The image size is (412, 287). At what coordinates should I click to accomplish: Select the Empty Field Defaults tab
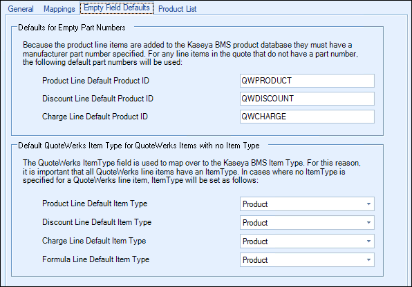[117, 8]
